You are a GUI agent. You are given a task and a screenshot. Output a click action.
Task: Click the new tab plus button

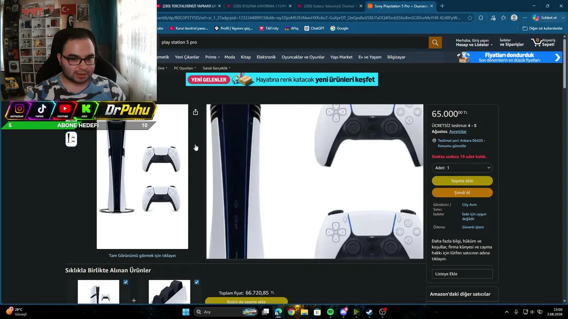click(x=442, y=6)
